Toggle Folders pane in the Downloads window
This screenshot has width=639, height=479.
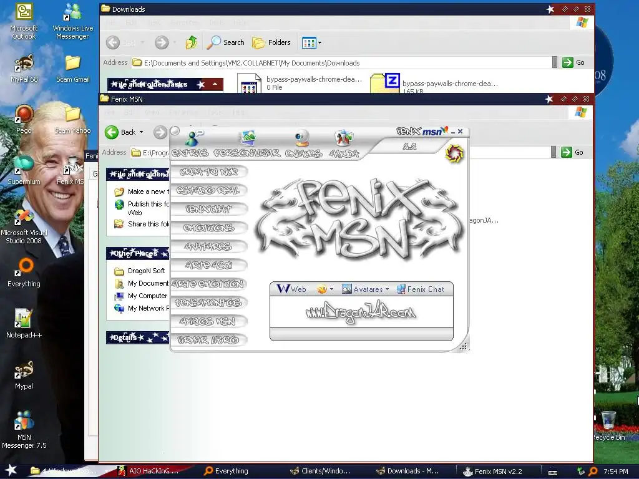pyautogui.click(x=271, y=42)
